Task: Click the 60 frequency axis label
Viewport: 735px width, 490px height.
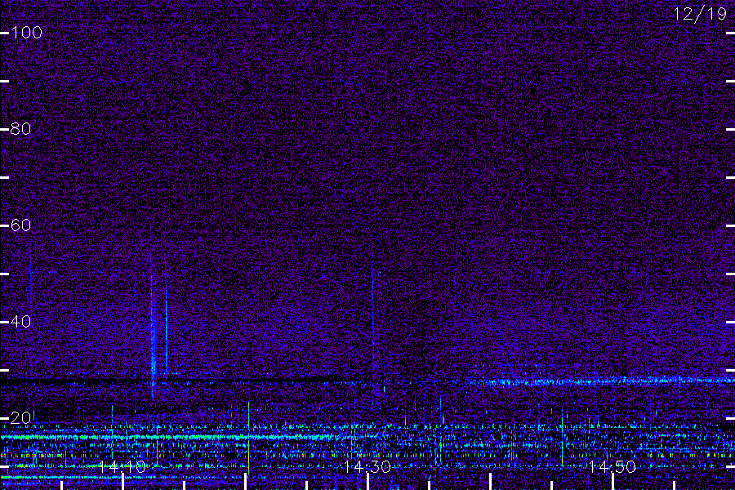Action: pyautogui.click(x=21, y=225)
